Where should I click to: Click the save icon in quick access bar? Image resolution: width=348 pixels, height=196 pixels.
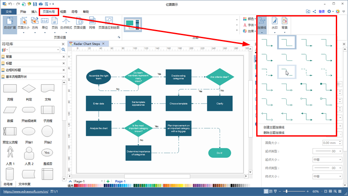(x=35, y=4)
